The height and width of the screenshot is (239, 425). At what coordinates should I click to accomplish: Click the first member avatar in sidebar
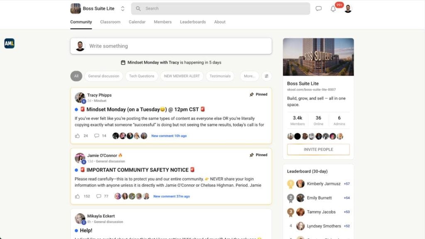pyautogui.click(x=290, y=136)
